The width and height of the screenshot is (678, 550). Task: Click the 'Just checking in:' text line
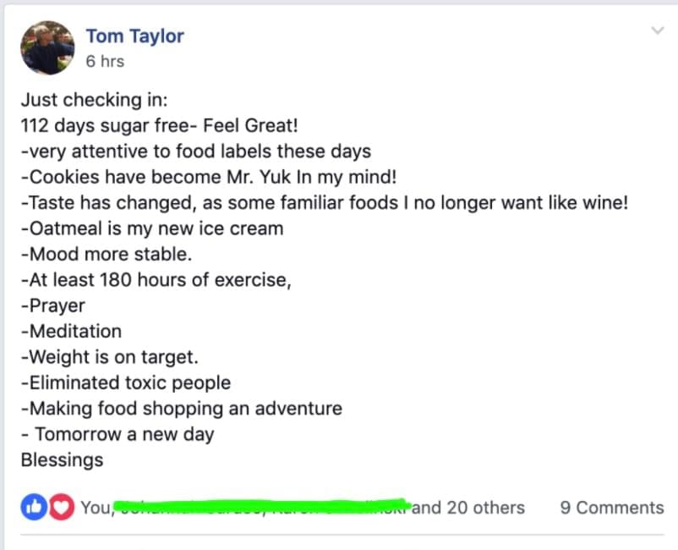point(95,100)
